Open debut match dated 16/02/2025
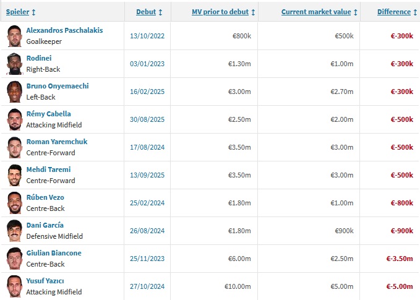Image resolution: width=420 pixels, height=300 pixels. click(146, 92)
